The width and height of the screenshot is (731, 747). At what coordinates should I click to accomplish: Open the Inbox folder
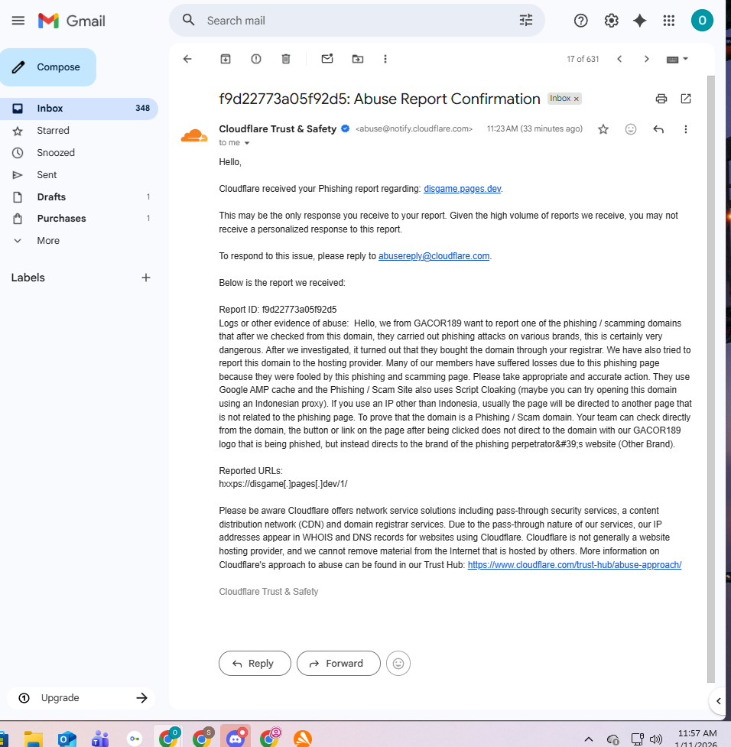[79, 108]
